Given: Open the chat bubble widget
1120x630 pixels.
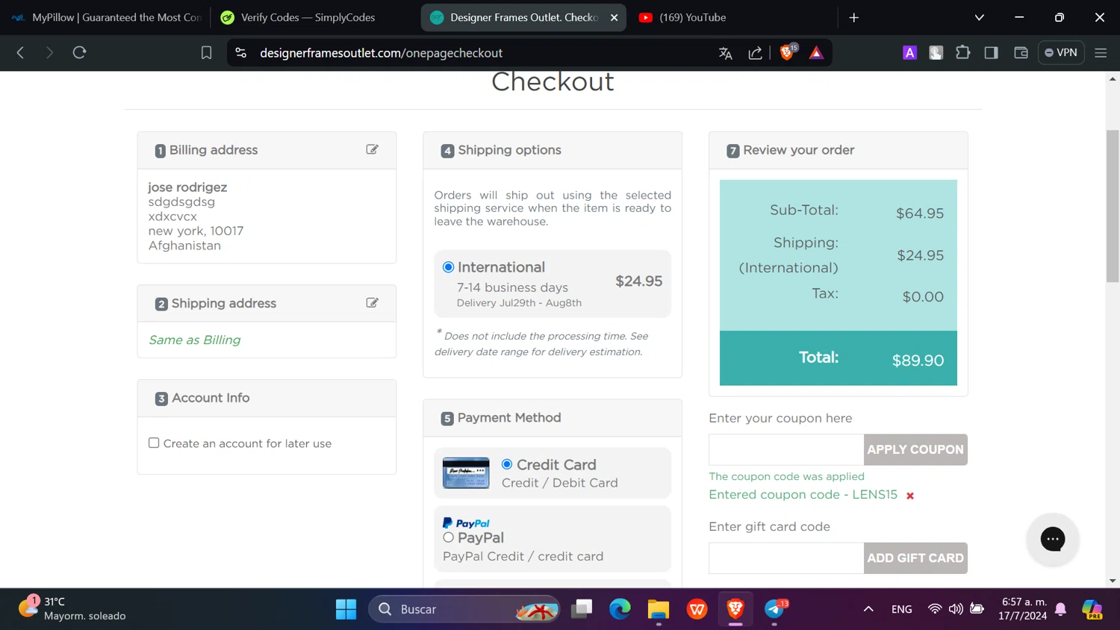Looking at the screenshot, I should tap(1053, 539).
